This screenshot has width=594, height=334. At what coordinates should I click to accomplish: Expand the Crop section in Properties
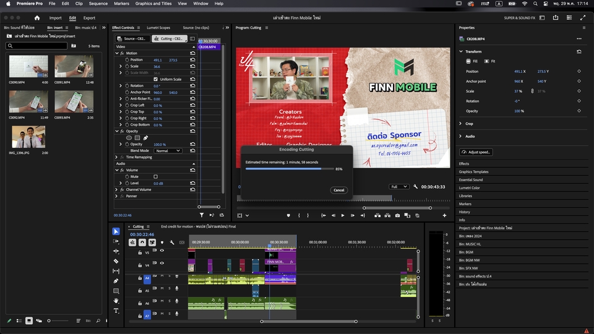click(x=461, y=124)
